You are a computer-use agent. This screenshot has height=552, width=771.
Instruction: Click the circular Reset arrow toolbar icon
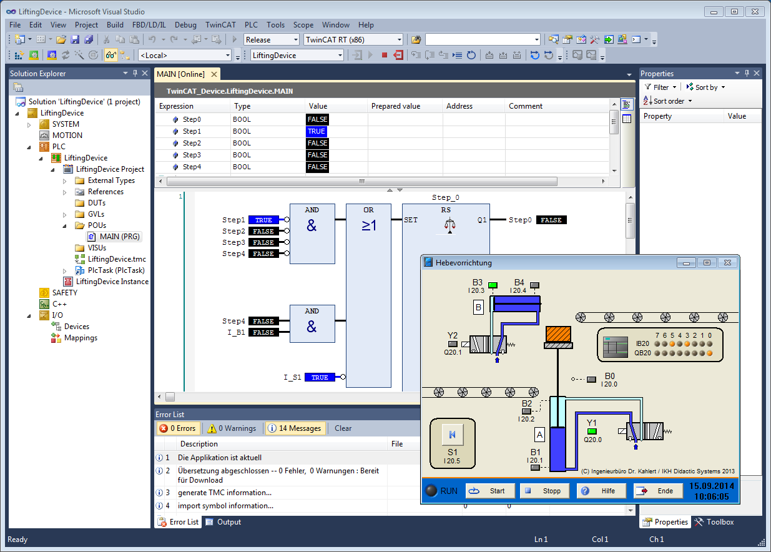(471, 55)
